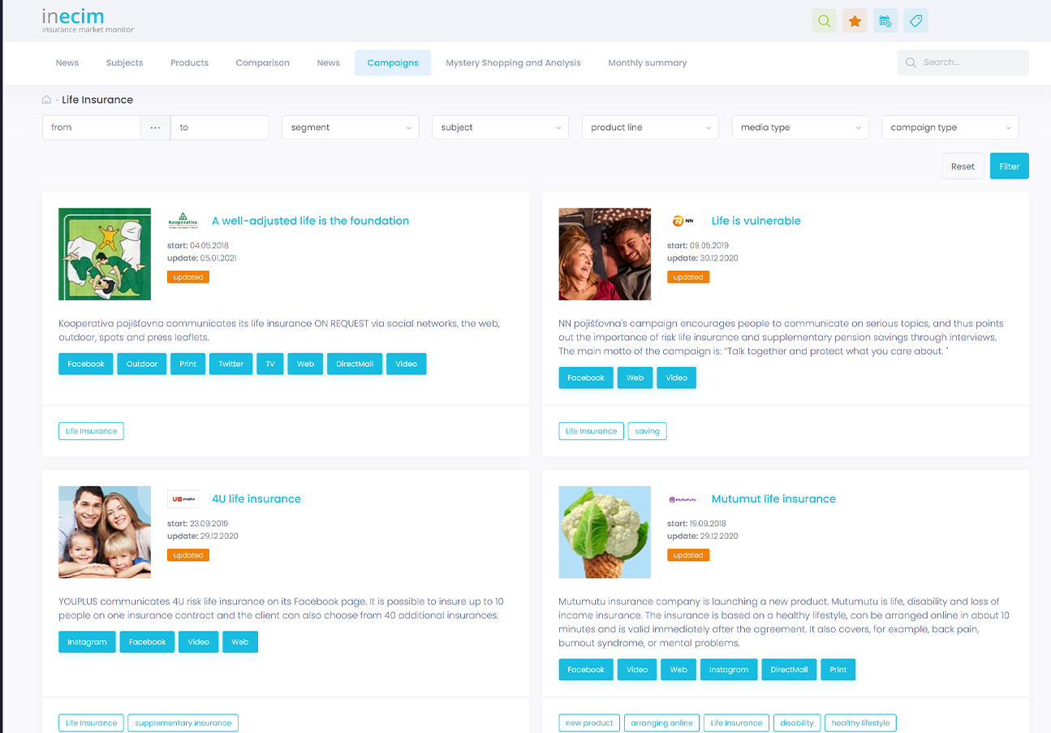Screen dimensions: 1051x733
Task: Click the Filter button
Action: (x=1010, y=166)
